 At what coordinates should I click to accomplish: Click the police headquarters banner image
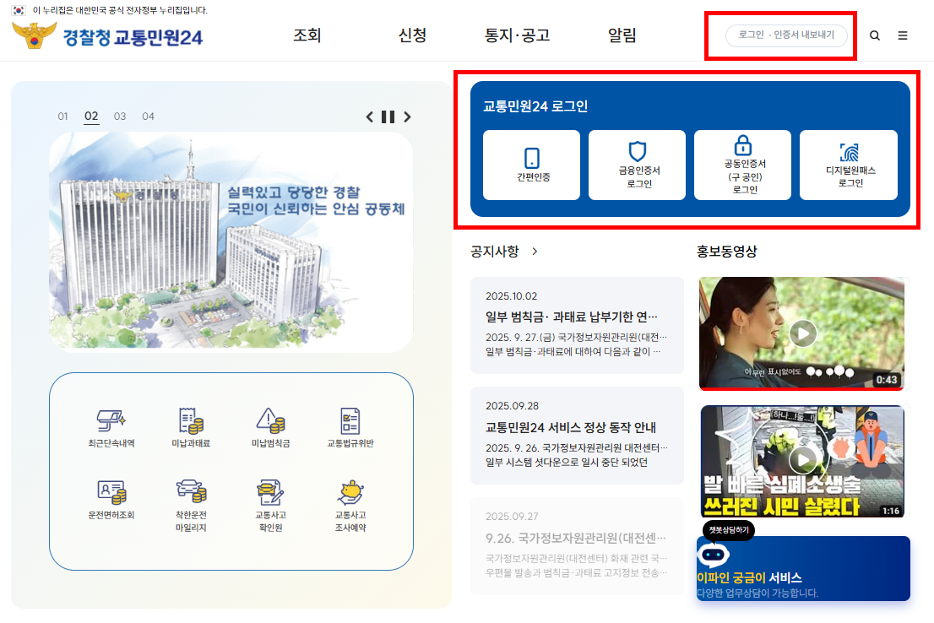click(x=231, y=241)
